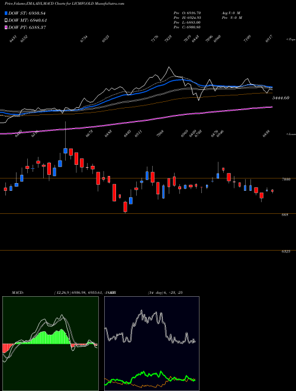Select the 'DOW ST: 6950.84' legend text
The width and height of the screenshot is (296, 391).
coord(27,13)
